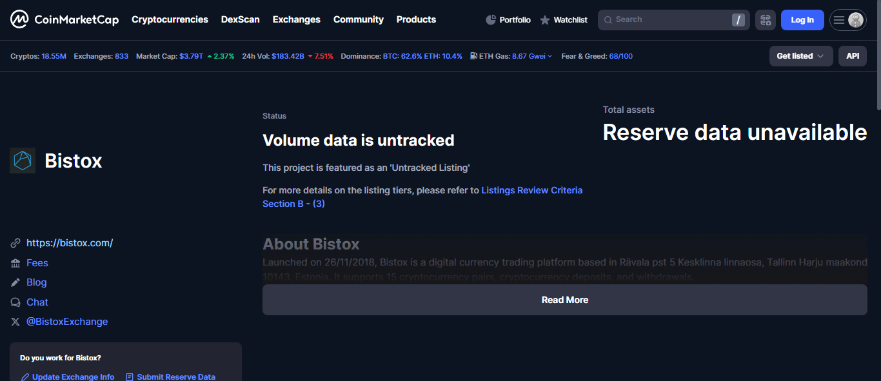Open the X icon for @BistoxExchange
This screenshot has width=881, height=381.
click(x=15, y=322)
